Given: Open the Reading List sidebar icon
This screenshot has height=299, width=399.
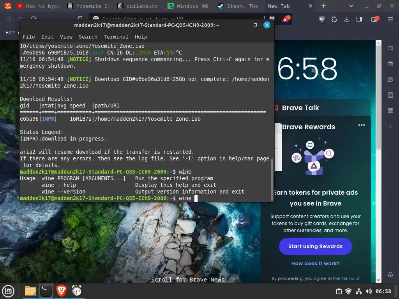Looking at the screenshot, I should 390,111.
